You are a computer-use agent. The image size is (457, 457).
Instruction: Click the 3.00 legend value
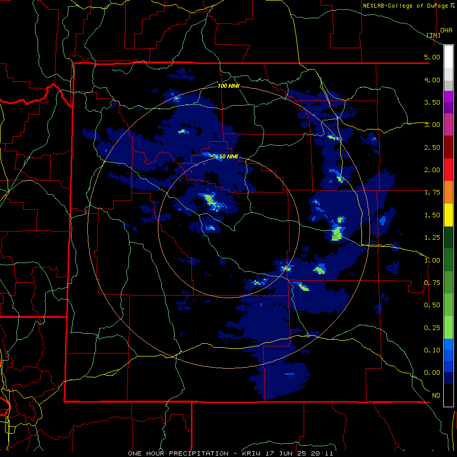[432, 125]
